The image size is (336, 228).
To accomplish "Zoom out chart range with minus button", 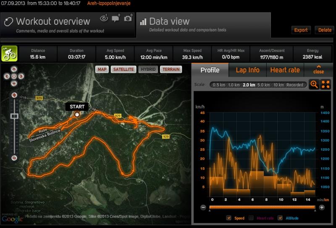I will click(203, 207).
